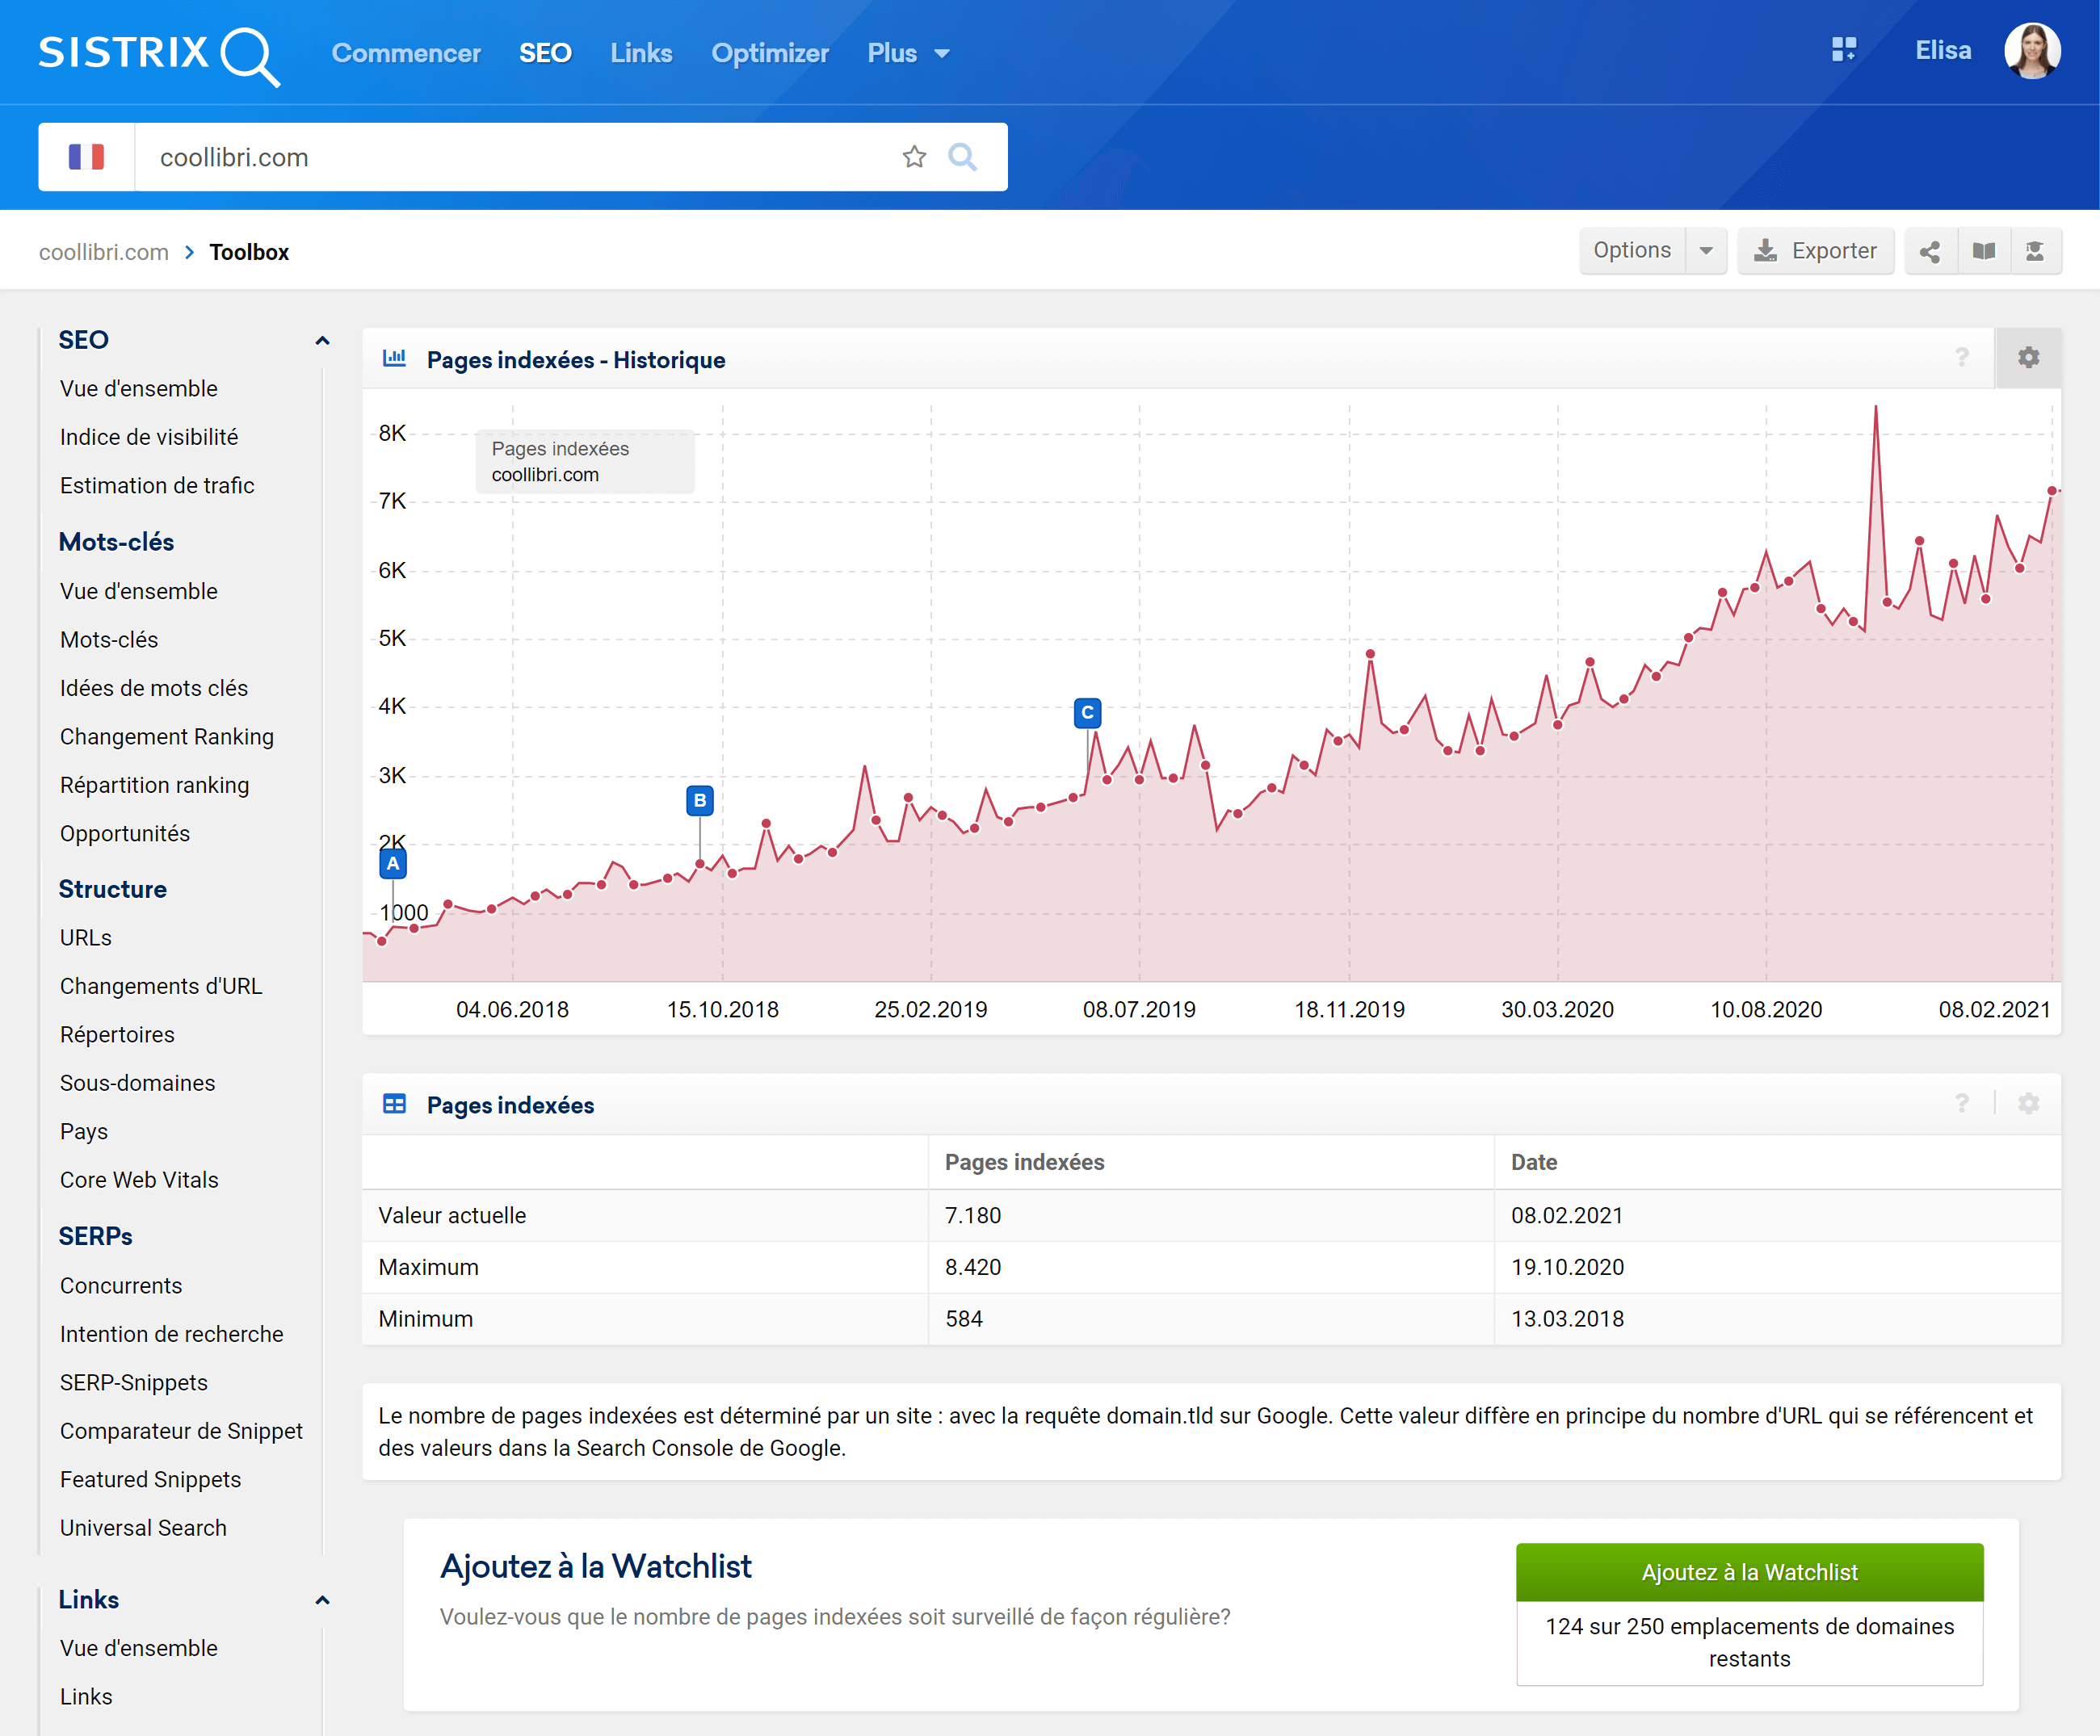Click event pin B on chart
The width and height of the screenshot is (2100, 1736).
[x=700, y=800]
